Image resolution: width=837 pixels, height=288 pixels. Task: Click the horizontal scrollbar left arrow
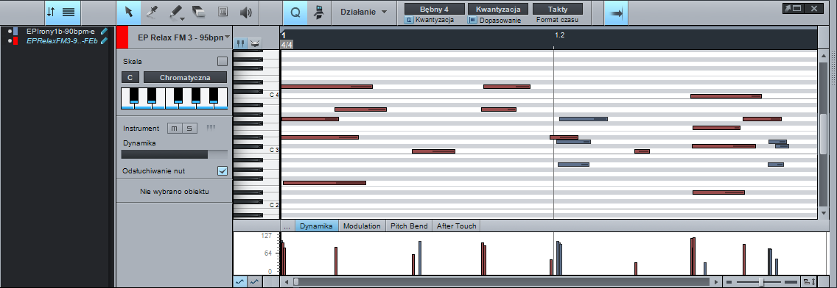(287, 281)
